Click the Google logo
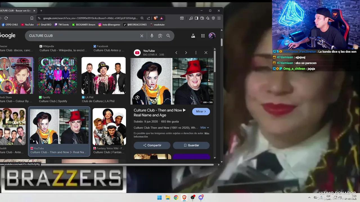 pyautogui.click(x=8, y=36)
